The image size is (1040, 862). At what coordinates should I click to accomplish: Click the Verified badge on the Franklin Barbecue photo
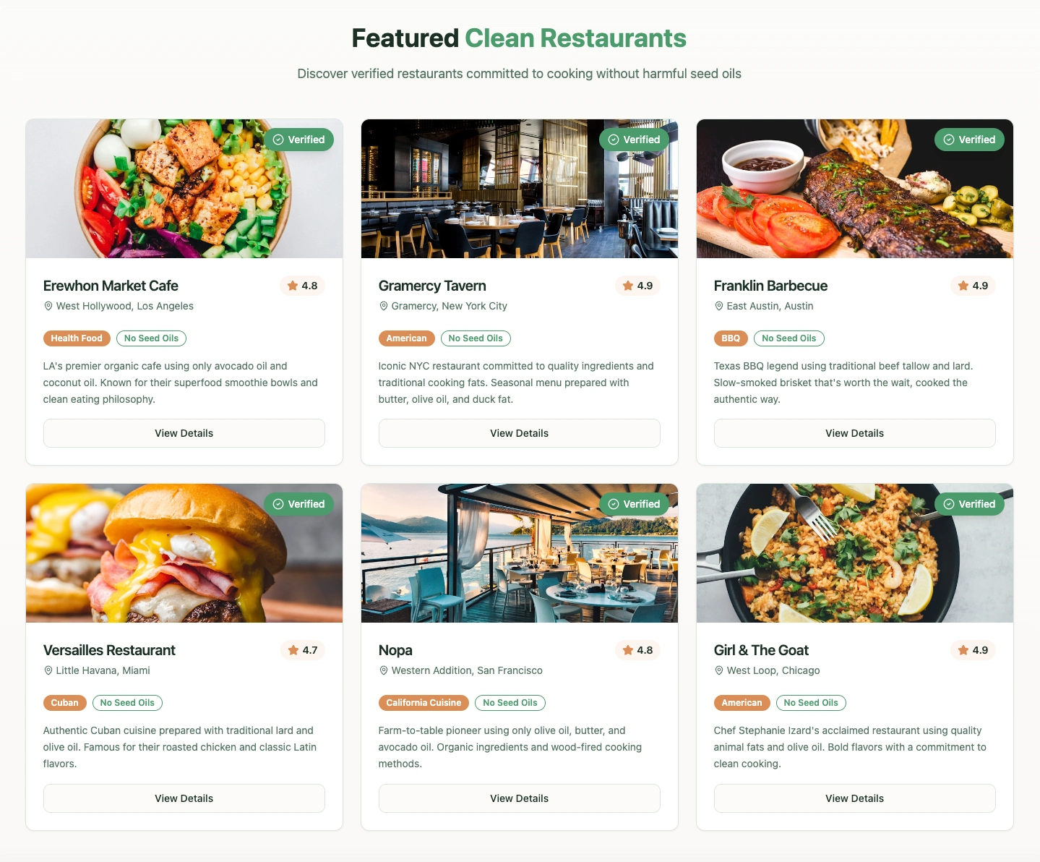coord(969,140)
